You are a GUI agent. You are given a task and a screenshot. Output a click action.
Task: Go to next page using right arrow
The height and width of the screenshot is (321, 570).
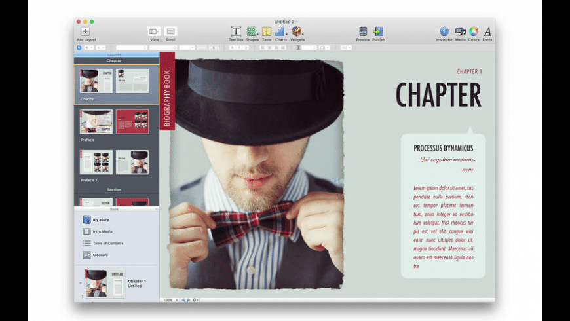point(188,300)
